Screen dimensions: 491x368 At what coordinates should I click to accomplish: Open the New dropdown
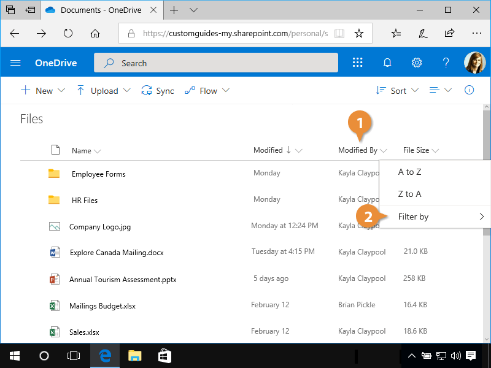coord(42,90)
